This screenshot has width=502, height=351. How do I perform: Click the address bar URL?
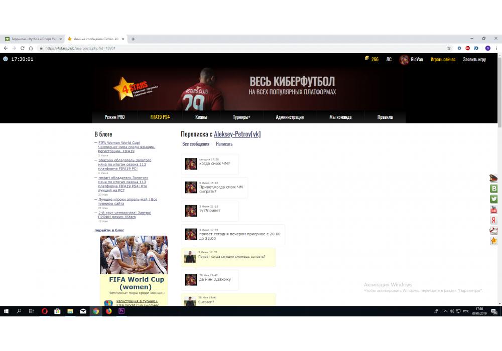80,48
